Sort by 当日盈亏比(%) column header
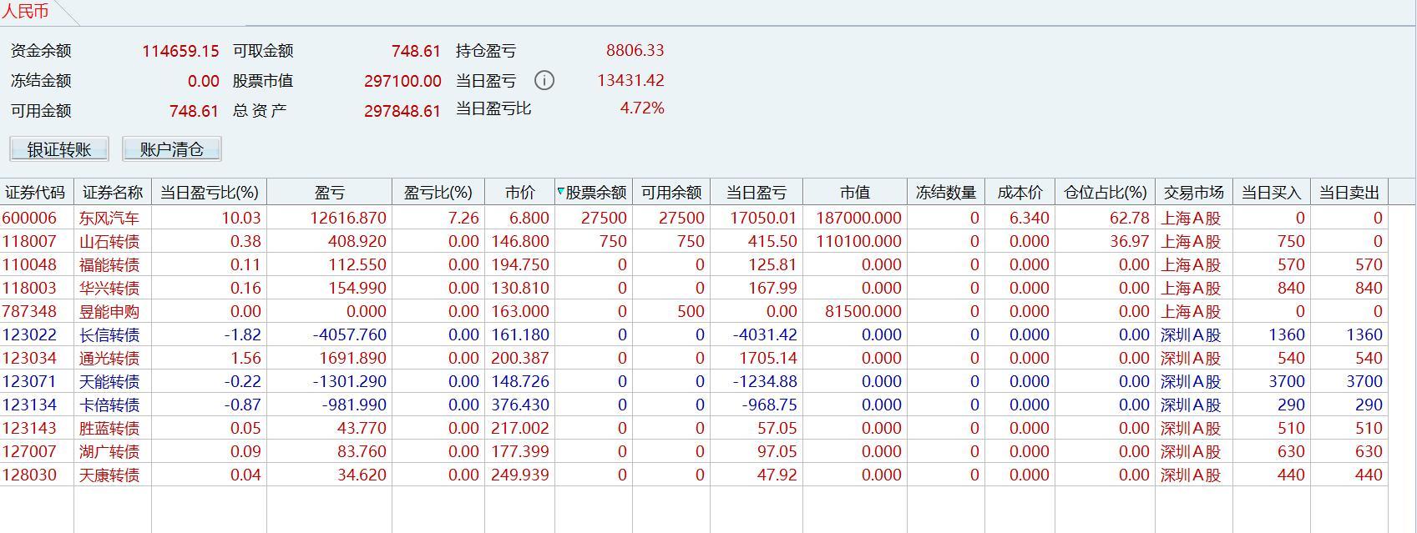The width and height of the screenshot is (1417, 533). pos(209,192)
